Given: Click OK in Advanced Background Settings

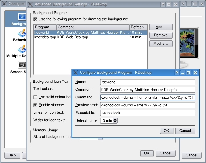Looking at the screenshot, I should click(147, 153).
